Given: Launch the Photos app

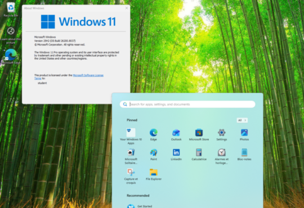Looking at the screenshot, I should coord(244,134).
